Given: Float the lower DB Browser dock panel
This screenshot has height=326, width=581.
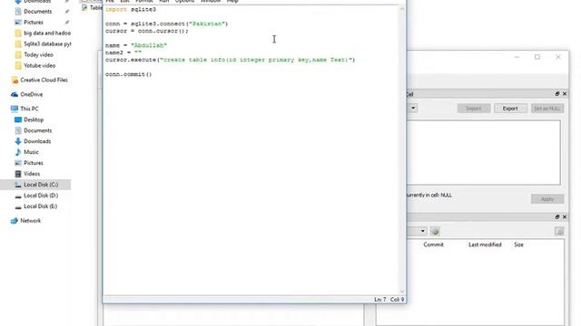Looking at the screenshot, I should 556,217.
